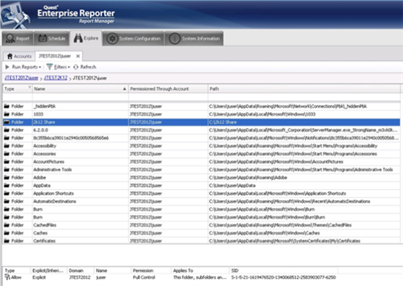Open System Information tab
Viewport: 403px width, 286px height.
point(194,39)
